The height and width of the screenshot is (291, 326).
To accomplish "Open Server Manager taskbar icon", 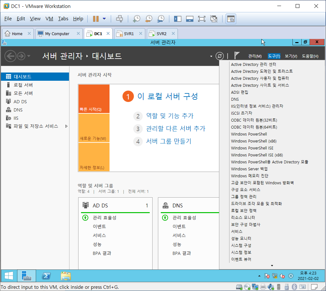I will click(x=26, y=276).
